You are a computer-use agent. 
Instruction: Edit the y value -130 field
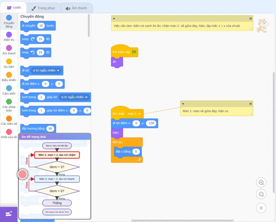coord(151,123)
